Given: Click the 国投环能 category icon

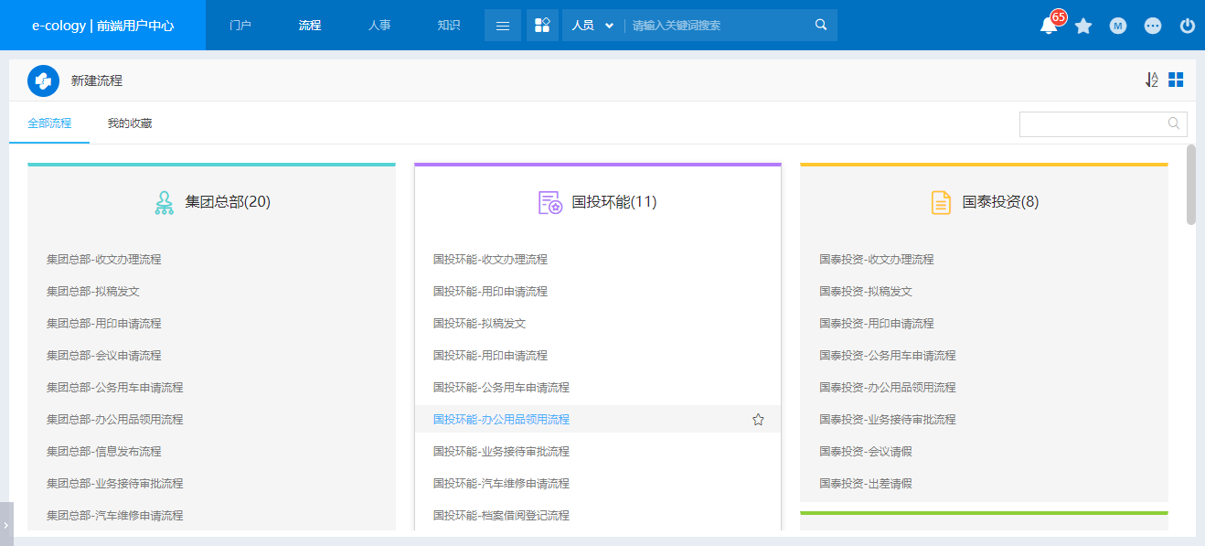Looking at the screenshot, I should point(550,202).
